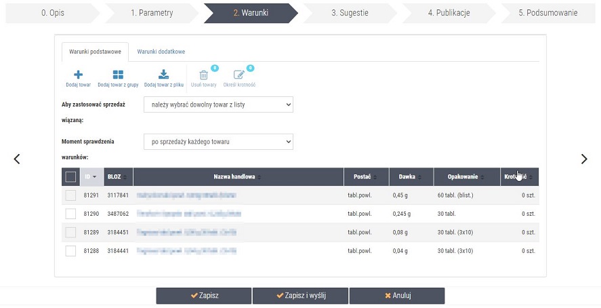Open the 'po sprzedaży każdego towaru' dropdown

[218, 142]
